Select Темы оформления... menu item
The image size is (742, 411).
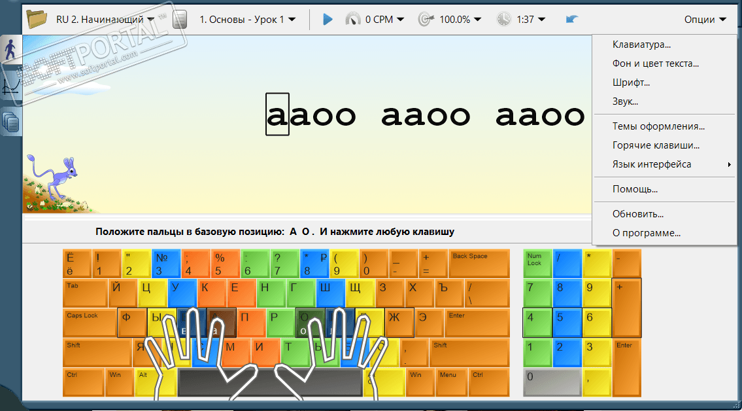coord(664,126)
